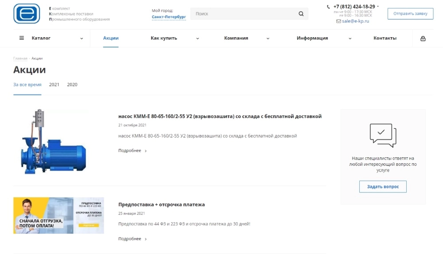This screenshot has height=254, width=443.
Task: Click the lock account icon
Action: (x=423, y=39)
